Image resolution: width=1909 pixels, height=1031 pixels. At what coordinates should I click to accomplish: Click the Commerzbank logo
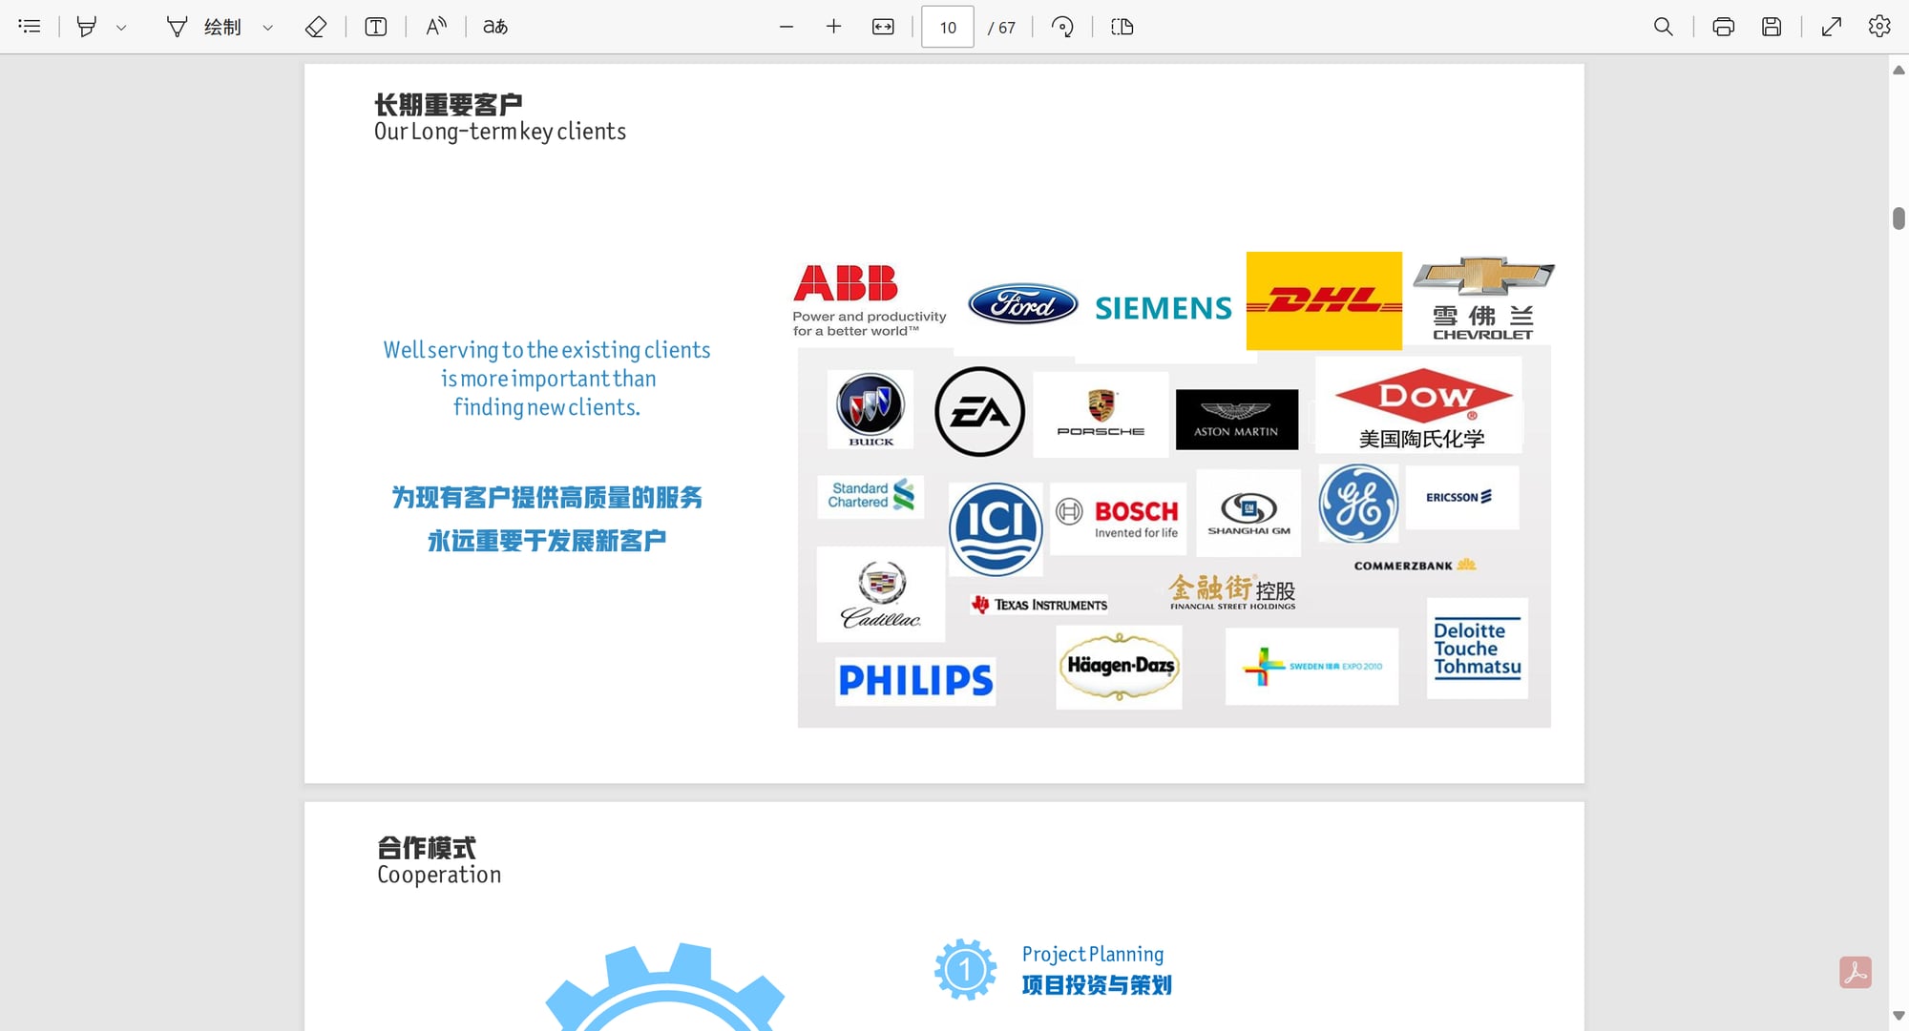point(1415,565)
